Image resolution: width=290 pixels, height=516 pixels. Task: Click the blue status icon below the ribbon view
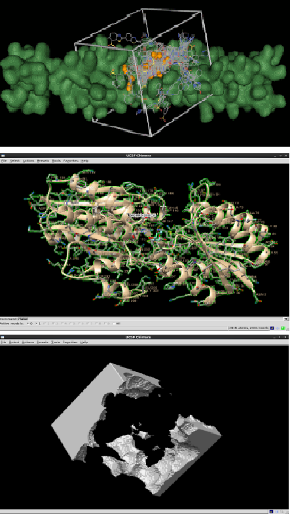point(272,328)
